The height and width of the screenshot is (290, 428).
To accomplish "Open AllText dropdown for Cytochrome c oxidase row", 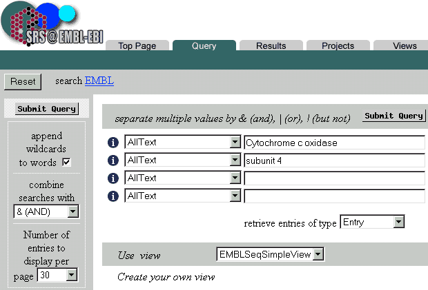I will point(182,142).
